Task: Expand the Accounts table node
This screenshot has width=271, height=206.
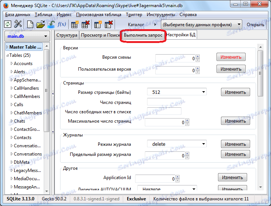Action: (12, 64)
